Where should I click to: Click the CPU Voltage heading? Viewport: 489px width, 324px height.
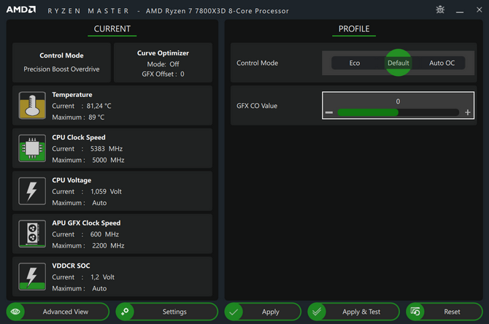72,180
